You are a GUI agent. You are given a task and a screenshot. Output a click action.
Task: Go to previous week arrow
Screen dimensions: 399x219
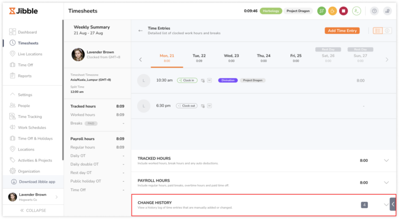140,60
